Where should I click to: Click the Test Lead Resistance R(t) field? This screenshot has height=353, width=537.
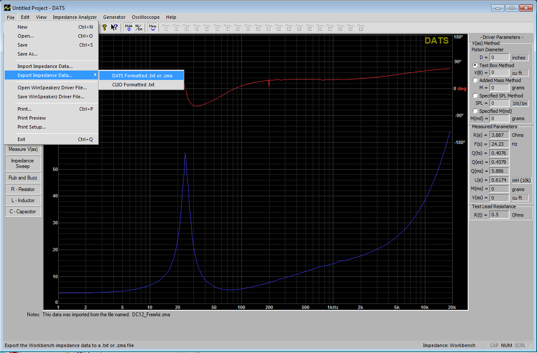point(499,215)
